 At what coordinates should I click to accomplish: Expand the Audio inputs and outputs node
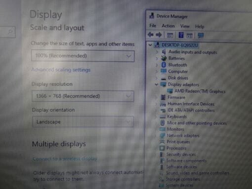coord(157,52)
